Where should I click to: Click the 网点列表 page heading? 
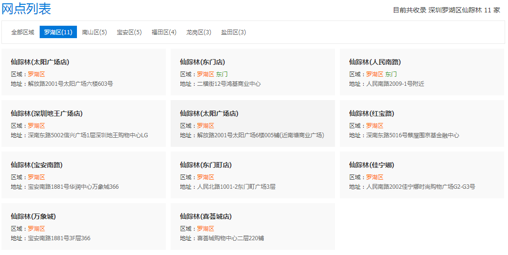[26, 9]
